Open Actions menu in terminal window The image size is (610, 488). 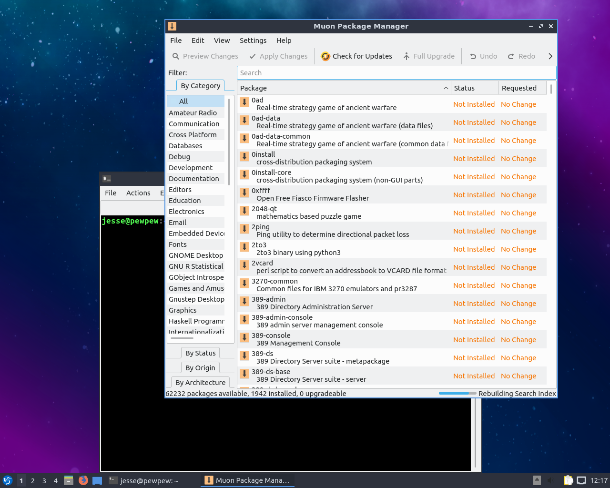coord(138,193)
